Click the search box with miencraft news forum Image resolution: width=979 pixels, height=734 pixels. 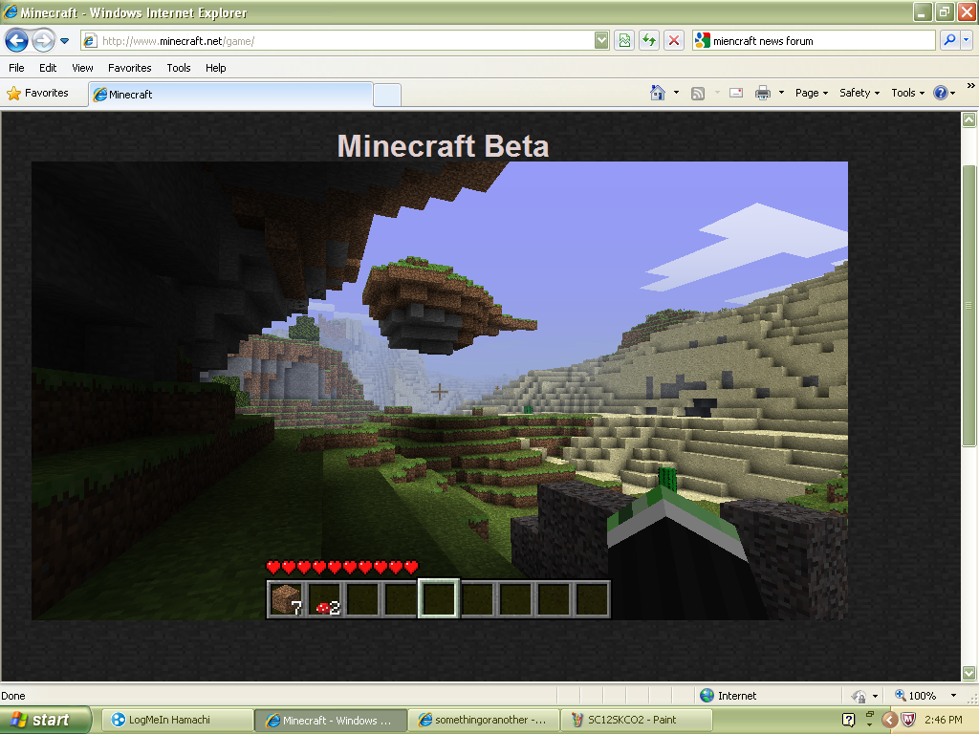tap(815, 41)
